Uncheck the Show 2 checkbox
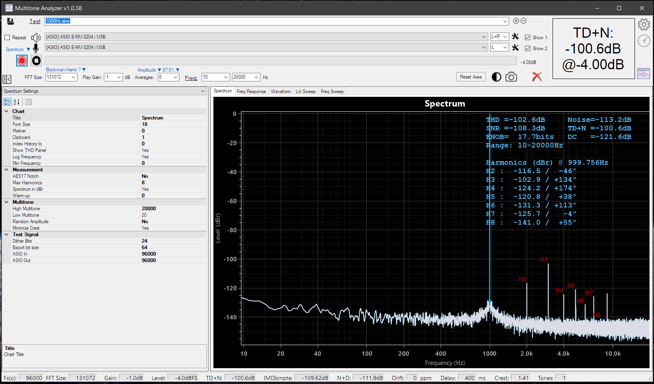The image size is (654, 384). click(527, 49)
